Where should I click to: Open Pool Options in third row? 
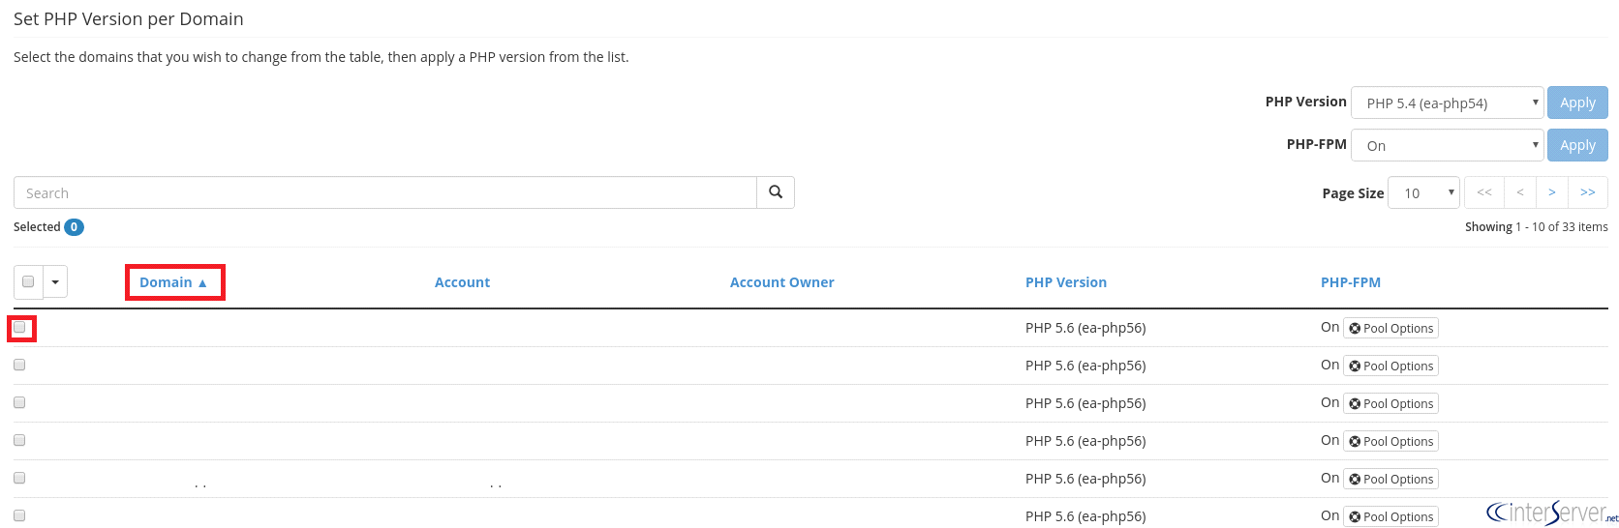coord(1390,403)
